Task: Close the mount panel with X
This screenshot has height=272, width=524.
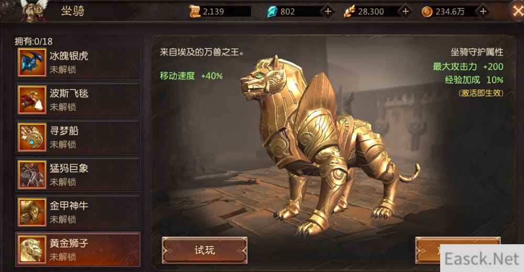Action: pyautogui.click(x=517, y=12)
